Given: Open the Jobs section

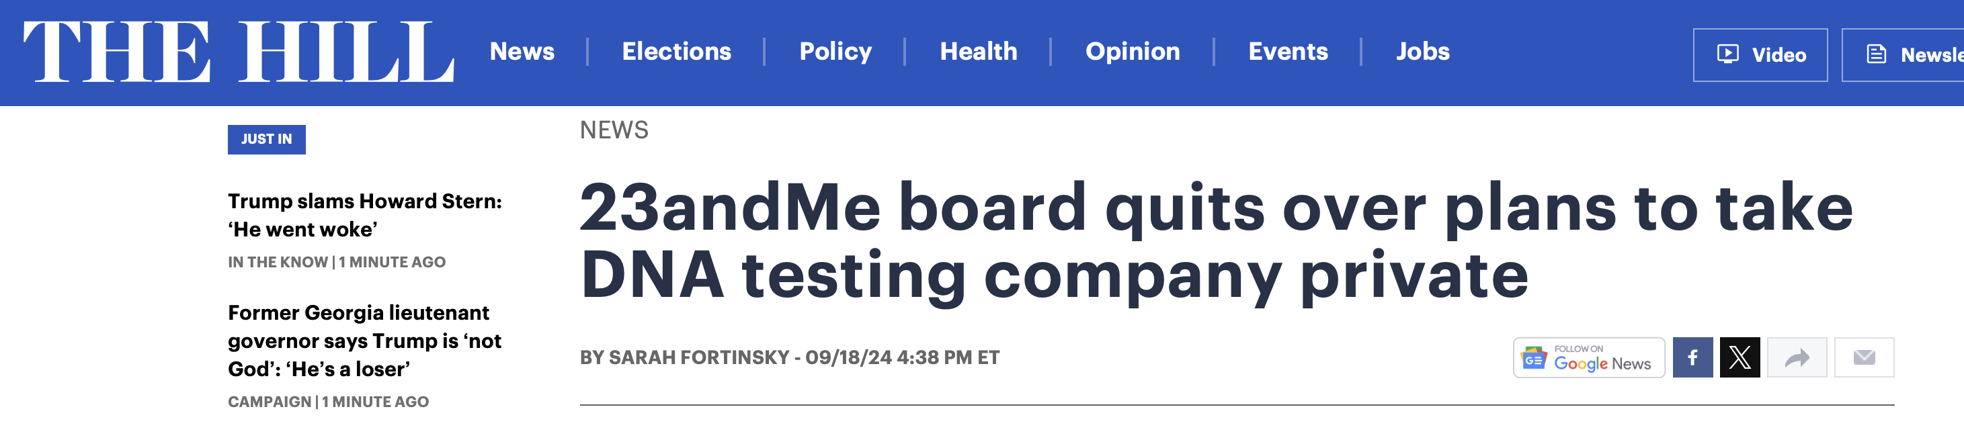Looking at the screenshot, I should [x=1422, y=51].
